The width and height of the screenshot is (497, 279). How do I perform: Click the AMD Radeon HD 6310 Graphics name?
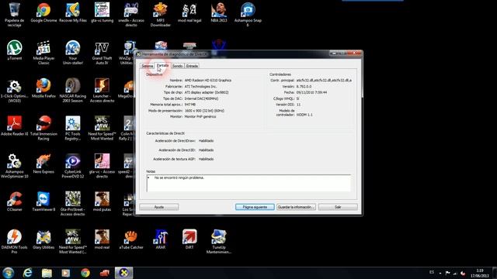click(208, 81)
